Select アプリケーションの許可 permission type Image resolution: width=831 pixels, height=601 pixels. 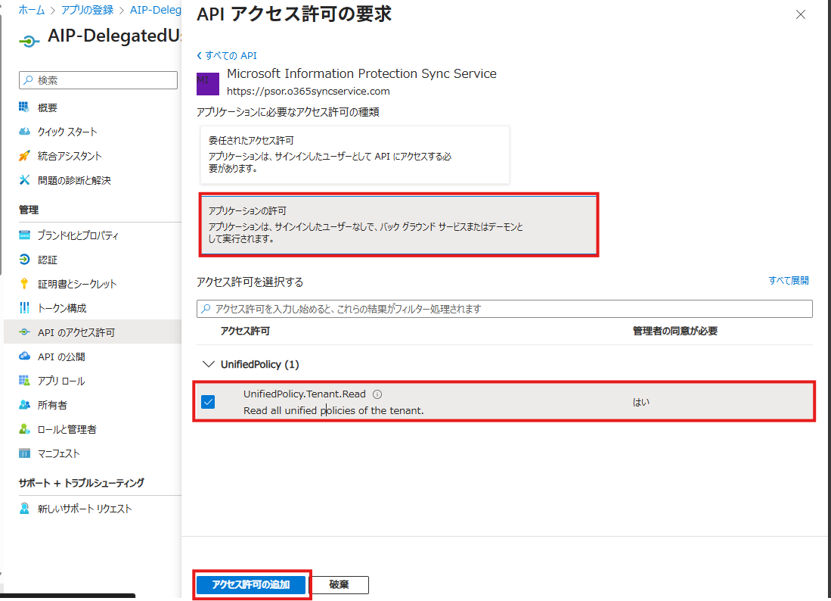[398, 225]
